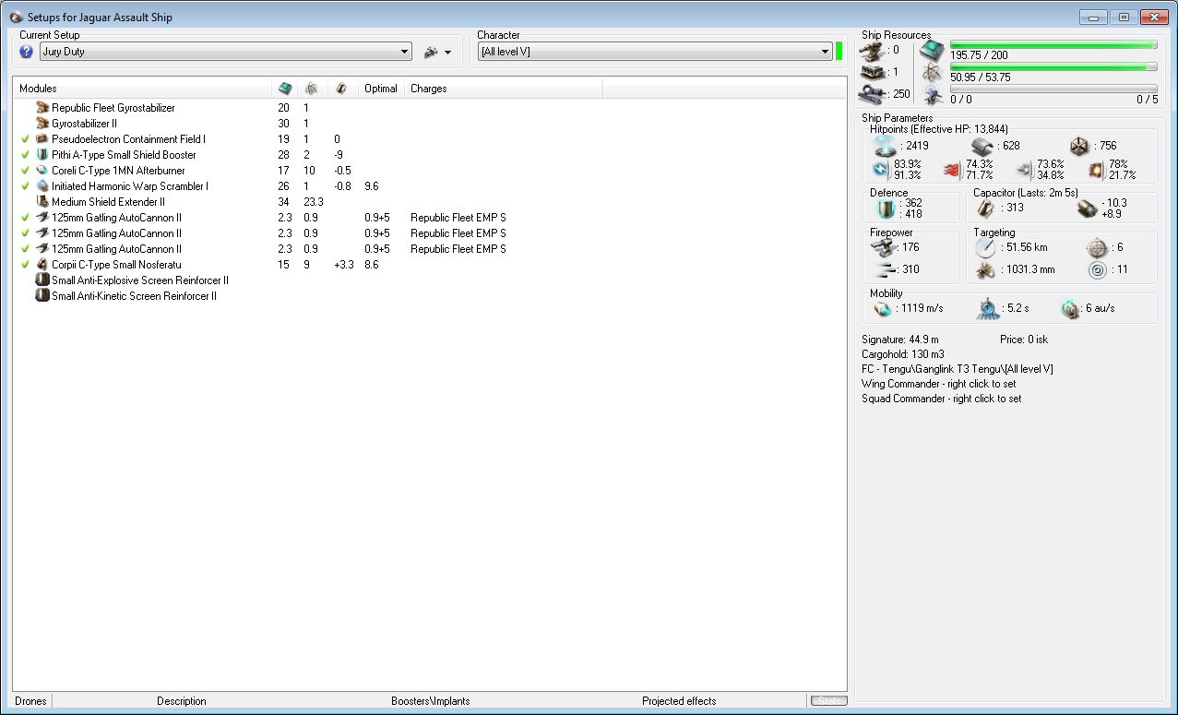The image size is (1178, 715).
Task: Expand the arrow beside the ship icon
Action: click(x=447, y=53)
